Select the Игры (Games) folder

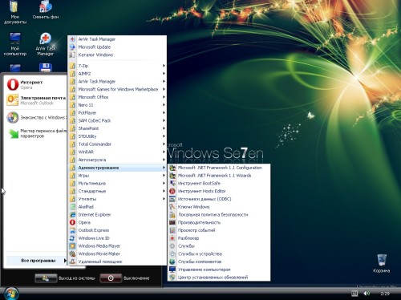(117, 176)
